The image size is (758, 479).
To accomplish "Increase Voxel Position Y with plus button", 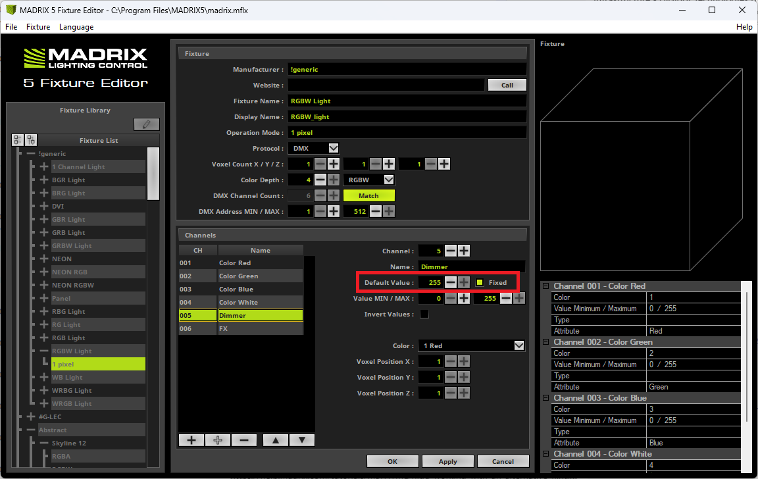I will [464, 377].
